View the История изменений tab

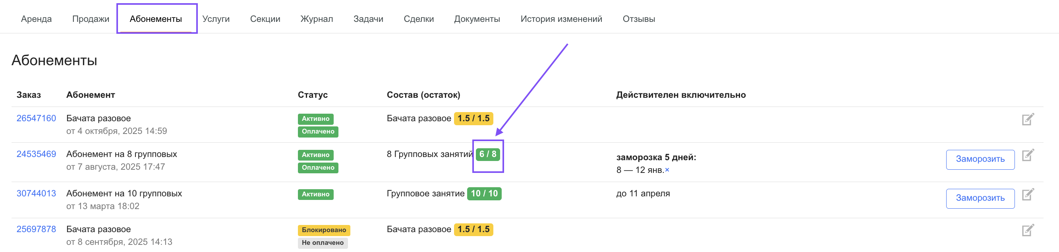pos(561,19)
